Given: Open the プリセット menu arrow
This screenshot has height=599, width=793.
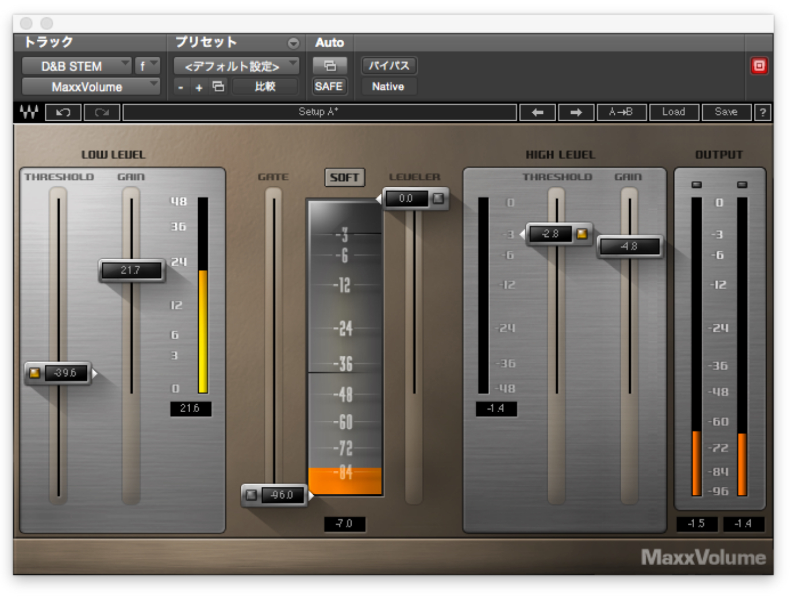Looking at the screenshot, I should [293, 43].
